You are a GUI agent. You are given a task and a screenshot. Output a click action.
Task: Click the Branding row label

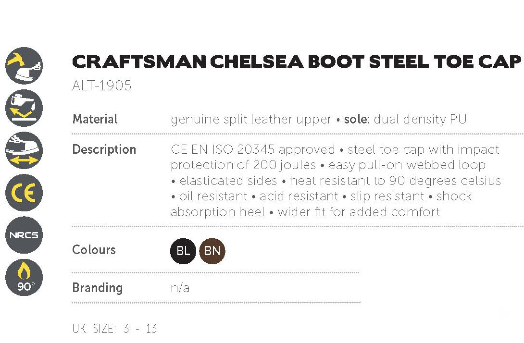coord(97,288)
